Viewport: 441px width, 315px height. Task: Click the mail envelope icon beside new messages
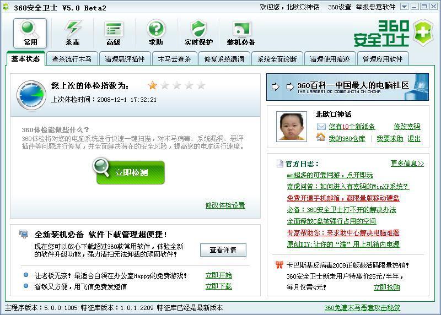click(321, 127)
